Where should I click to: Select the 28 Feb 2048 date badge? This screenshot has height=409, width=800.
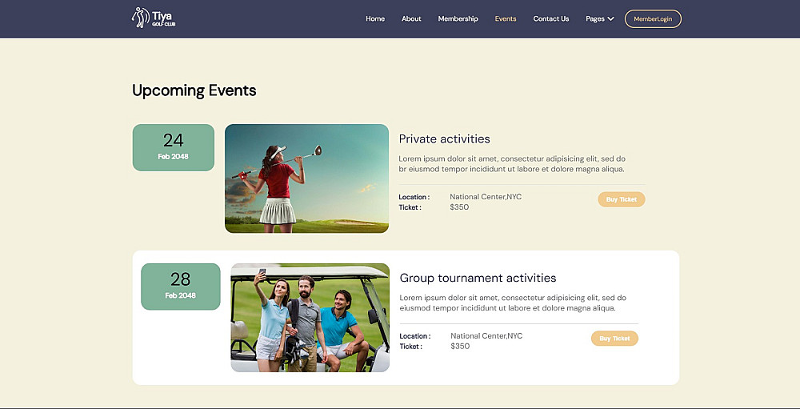click(x=181, y=287)
